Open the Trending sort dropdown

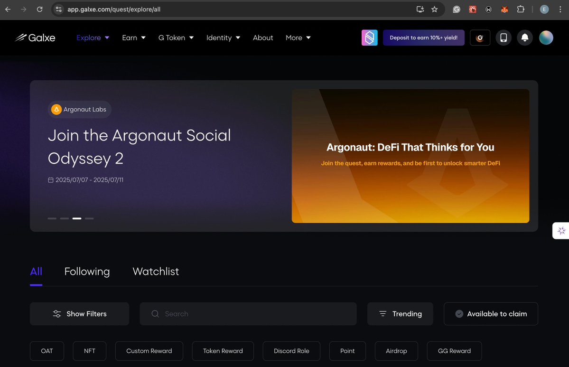(400, 314)
